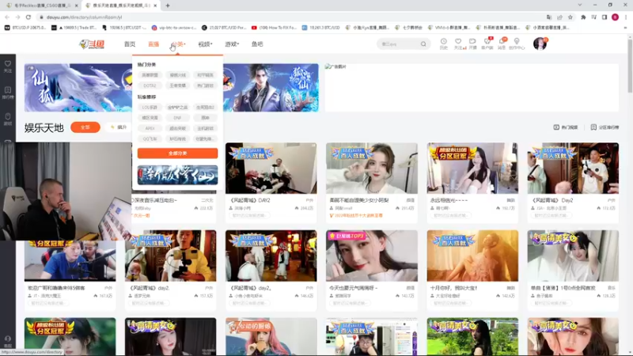Expand the 游戏 games dropdown
The image size is (633, 356).
(232, 44)
